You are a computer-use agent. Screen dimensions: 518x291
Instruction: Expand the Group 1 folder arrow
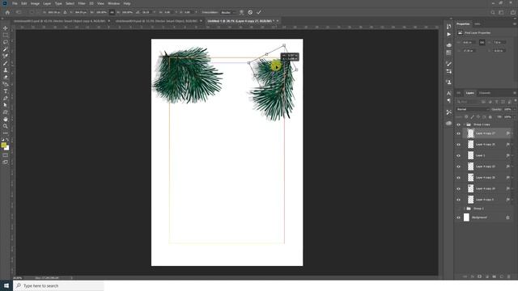(464, 209)
